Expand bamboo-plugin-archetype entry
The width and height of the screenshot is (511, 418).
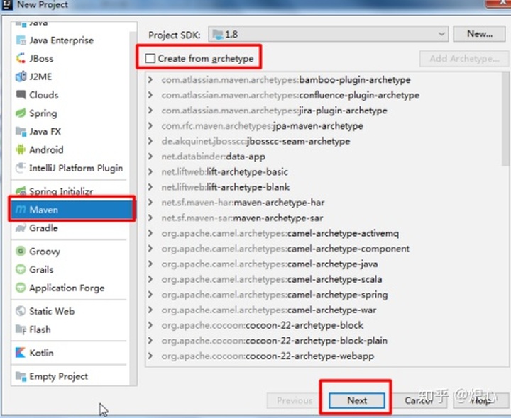point(150,79)
